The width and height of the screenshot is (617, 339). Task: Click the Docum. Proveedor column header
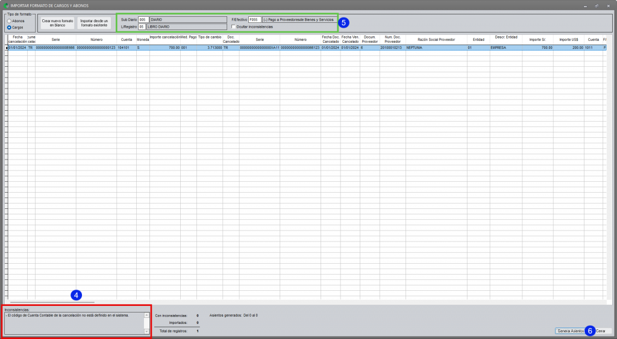(370, 39)
